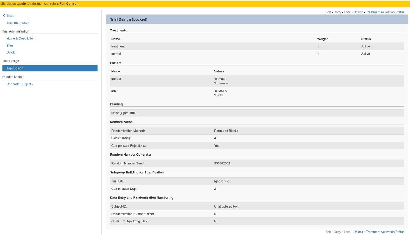Open Name & Description settings
410x235 pixels.
click(x=20, y=38)
